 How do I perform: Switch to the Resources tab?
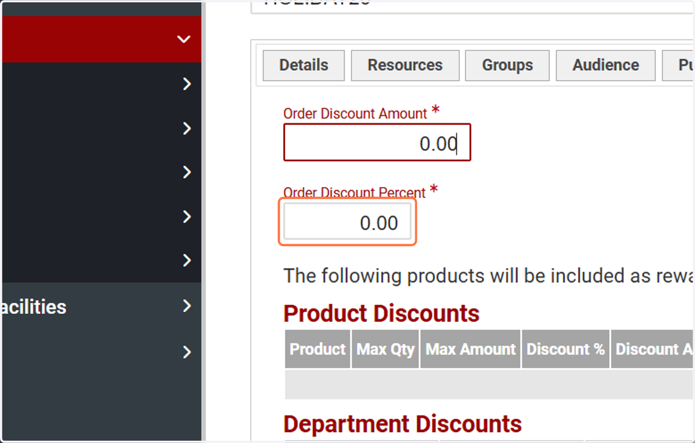(x=405, y=65)
